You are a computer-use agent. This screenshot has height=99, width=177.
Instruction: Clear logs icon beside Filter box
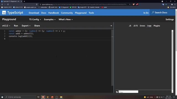[117, 92]
